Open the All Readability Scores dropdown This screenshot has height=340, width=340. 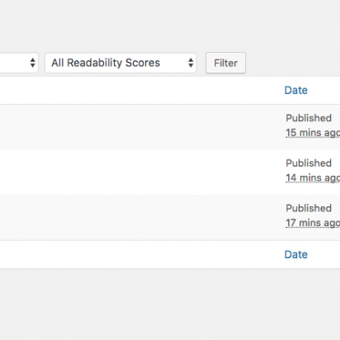120,63
